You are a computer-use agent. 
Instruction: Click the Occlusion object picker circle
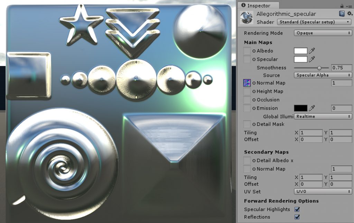click(x=254, y=100)
